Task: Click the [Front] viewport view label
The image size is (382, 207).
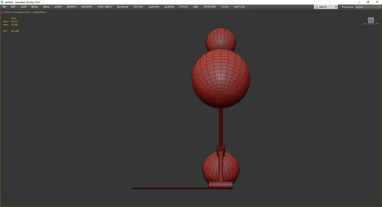Action: tap(9, 12)
